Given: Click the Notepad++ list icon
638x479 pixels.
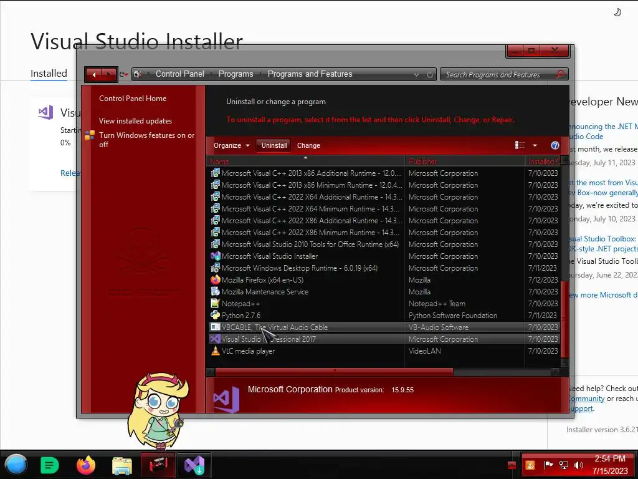Looking at the screenshot, I should [x=215, y=303].
